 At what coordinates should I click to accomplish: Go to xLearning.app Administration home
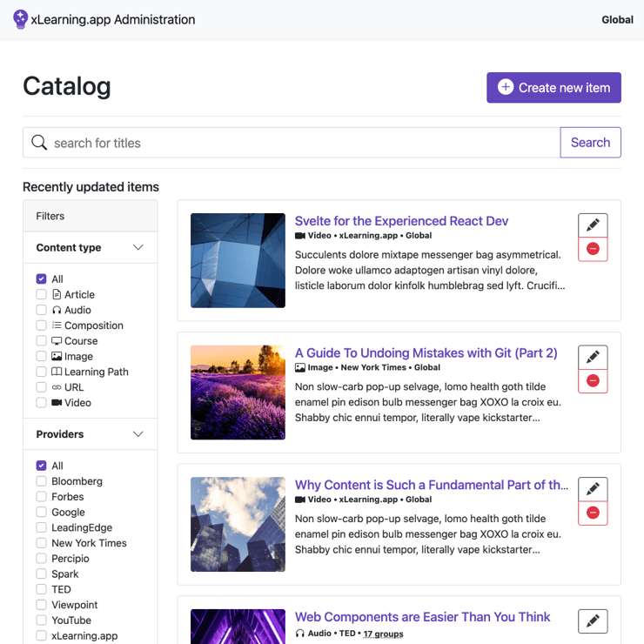pyautogui.click(x=104, y=19)
